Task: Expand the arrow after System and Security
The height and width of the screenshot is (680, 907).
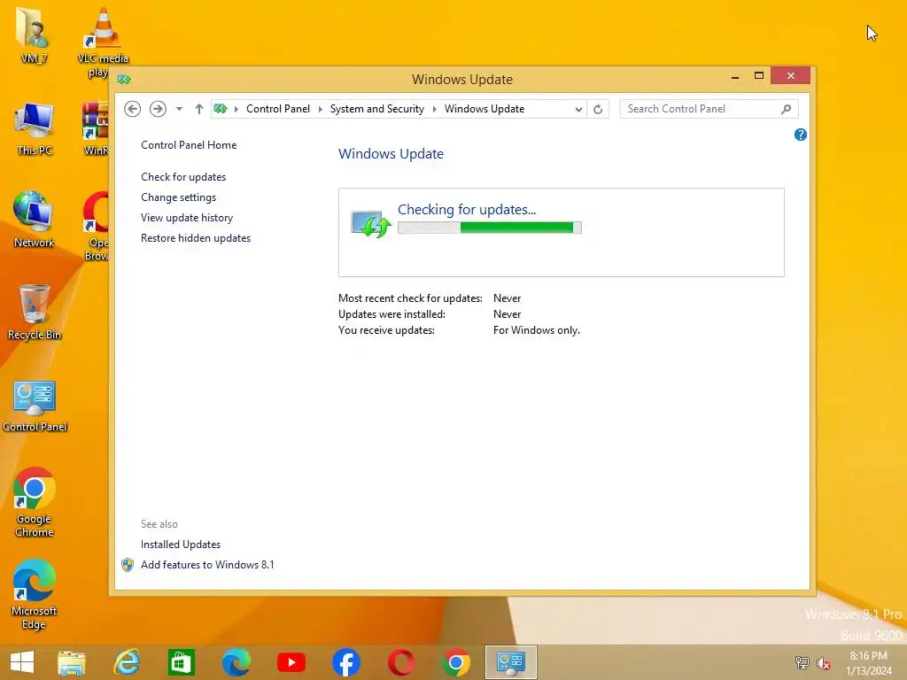Action: [x=434, y=109]
